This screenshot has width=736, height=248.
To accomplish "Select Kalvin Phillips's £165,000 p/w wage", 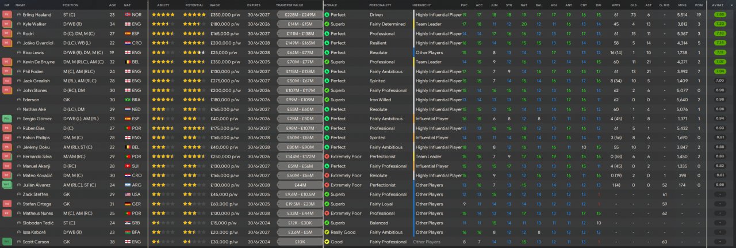I will (x=225, y=138).
